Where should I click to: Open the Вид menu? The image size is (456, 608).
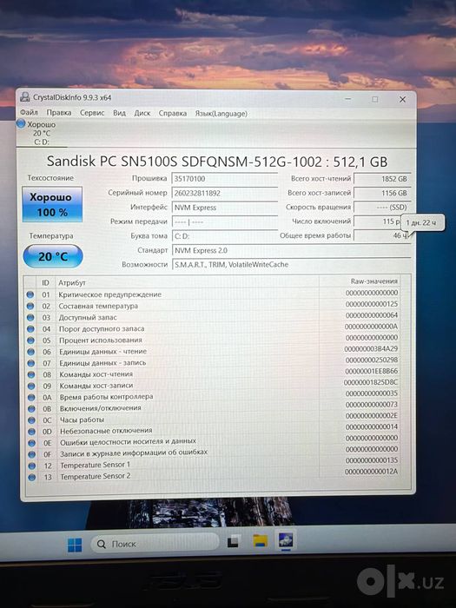[x=120, y=113]
